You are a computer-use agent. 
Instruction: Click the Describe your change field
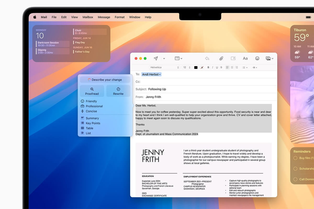(x=105, y=80)
